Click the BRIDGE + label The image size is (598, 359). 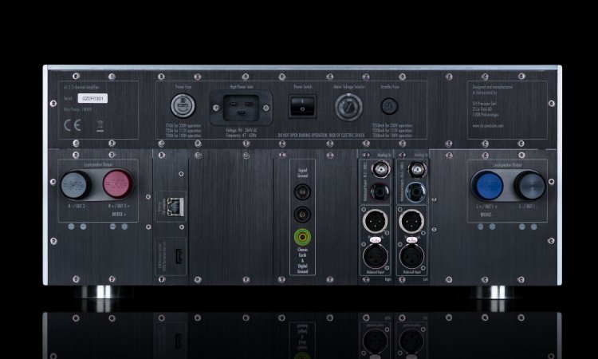click(119, 215)
